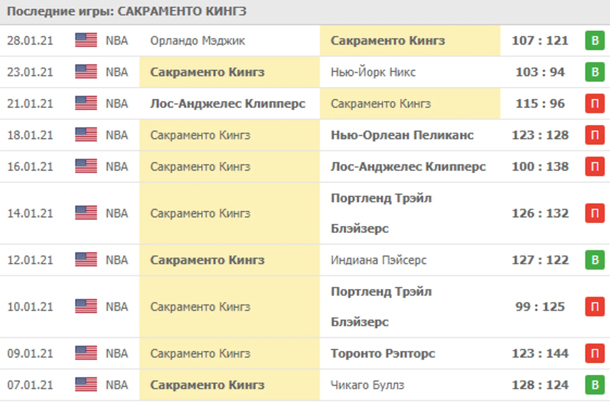Image resolution: width=610 pixels, height=402 pixels.
Task: Open the Чикаго Буллз team link
Action: (367, 384)
